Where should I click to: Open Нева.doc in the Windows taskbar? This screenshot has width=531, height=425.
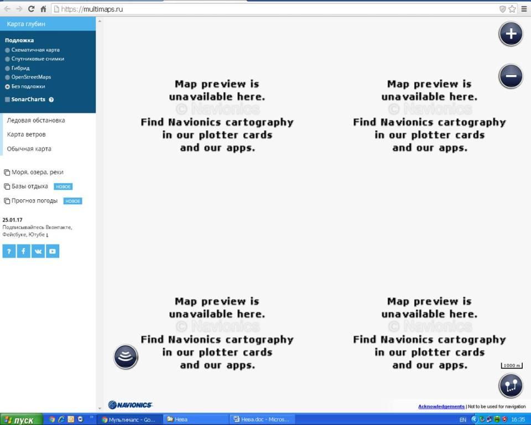pos(262,419)
